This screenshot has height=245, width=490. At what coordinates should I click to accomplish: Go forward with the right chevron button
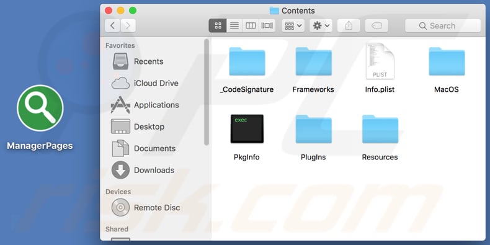pos(128,25)
